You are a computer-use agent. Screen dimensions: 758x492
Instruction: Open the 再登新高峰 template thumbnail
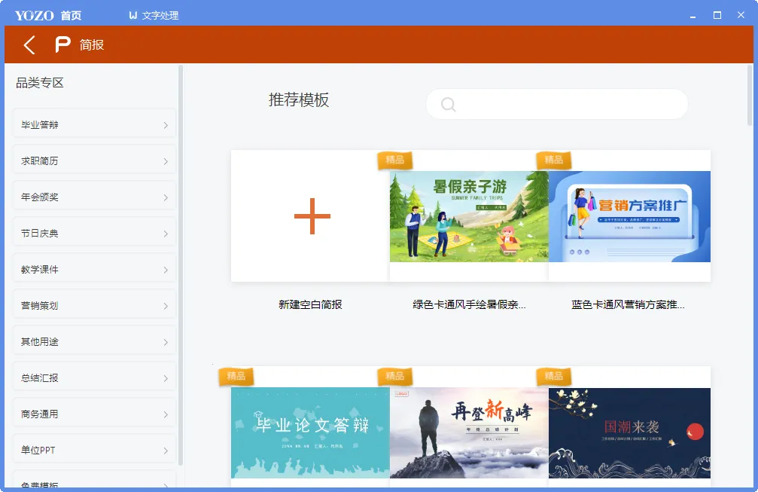click(469, 432)
